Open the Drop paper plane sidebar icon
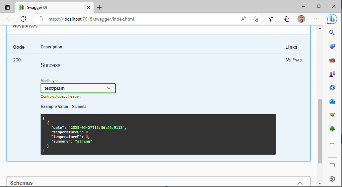This screenshot has height=187, width=342. [x=332, y=115]
